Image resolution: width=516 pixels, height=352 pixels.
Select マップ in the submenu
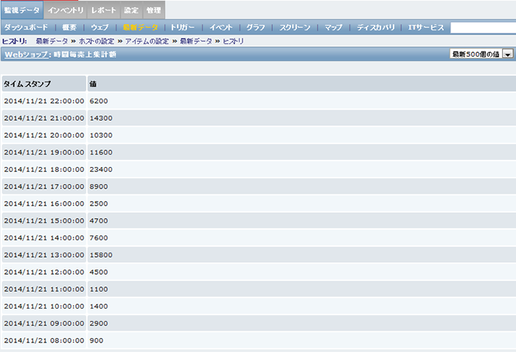tap(333, 27)
